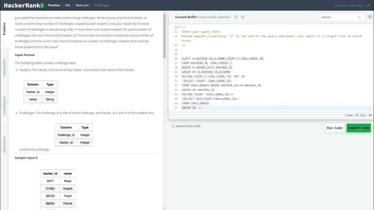Open the buffer history clock icon
Screen dimensions: 374x210
click(x=243, y=17)
